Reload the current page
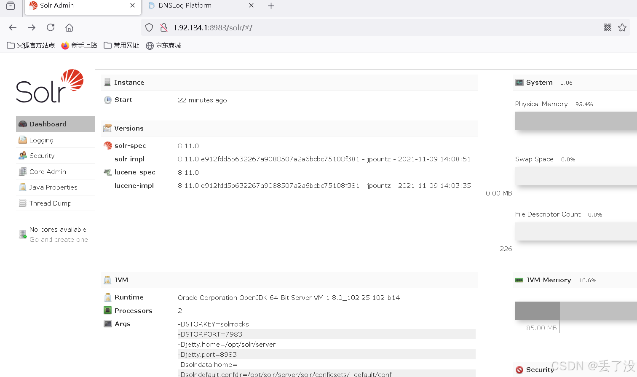637x377 pixels. (51, 27)
